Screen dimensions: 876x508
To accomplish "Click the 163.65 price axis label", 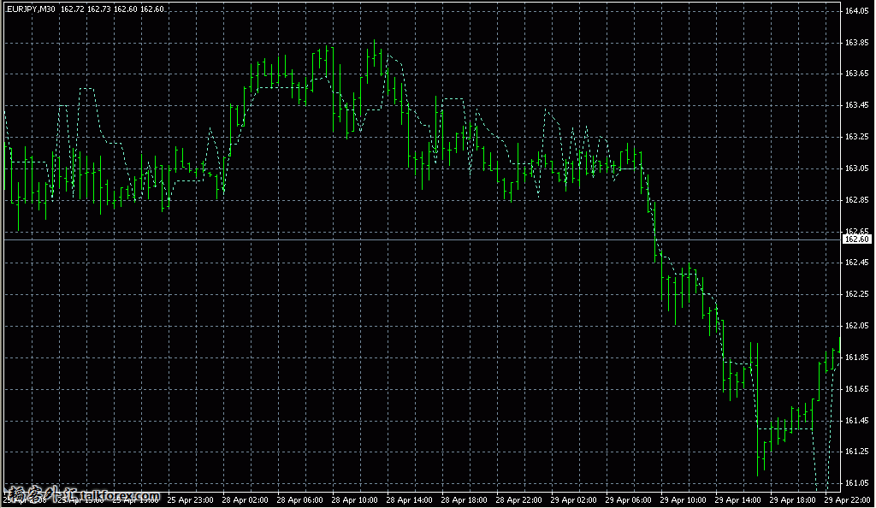I will [856, 74].
